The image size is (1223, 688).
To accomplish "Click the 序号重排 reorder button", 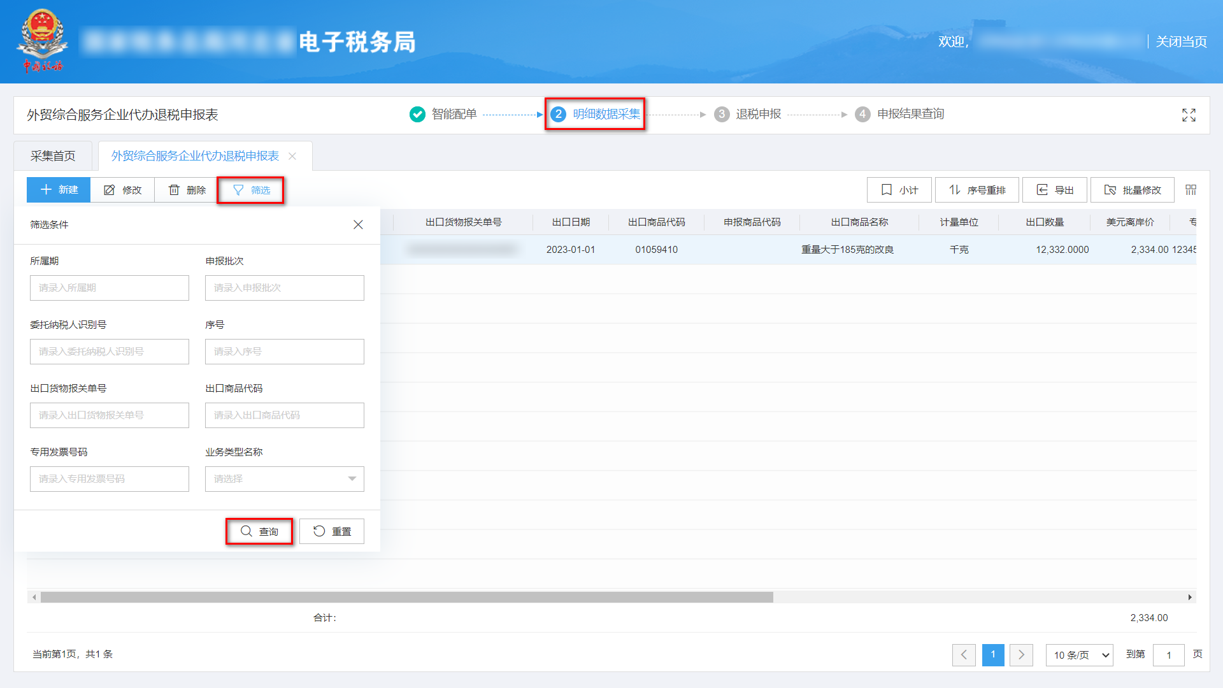I will (x=976, y=190).
